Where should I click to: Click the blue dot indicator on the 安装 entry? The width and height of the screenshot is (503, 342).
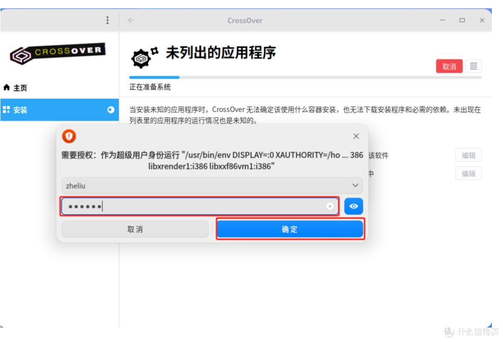click(110, 110)
